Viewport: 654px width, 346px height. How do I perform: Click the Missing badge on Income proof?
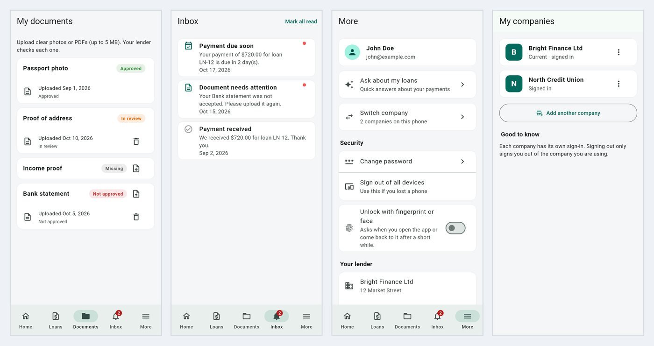(x=114, y=169)
